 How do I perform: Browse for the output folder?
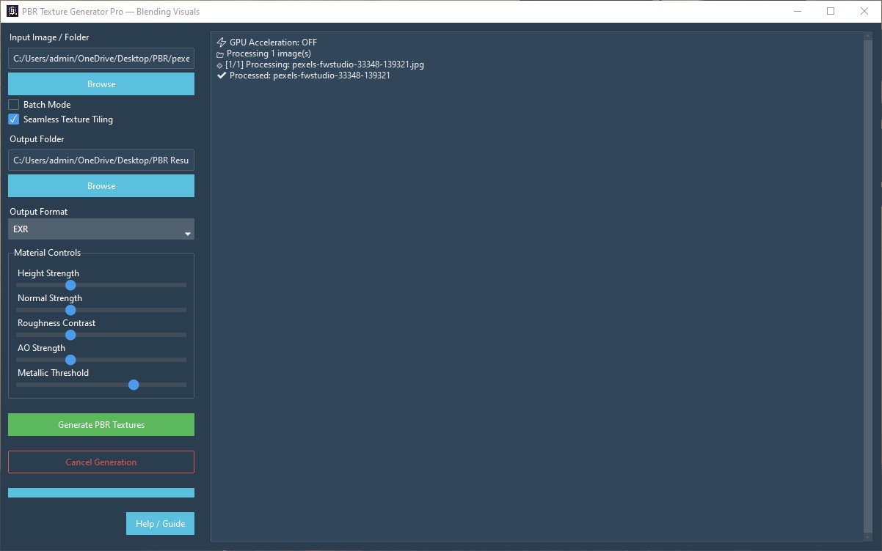(101, 186)
